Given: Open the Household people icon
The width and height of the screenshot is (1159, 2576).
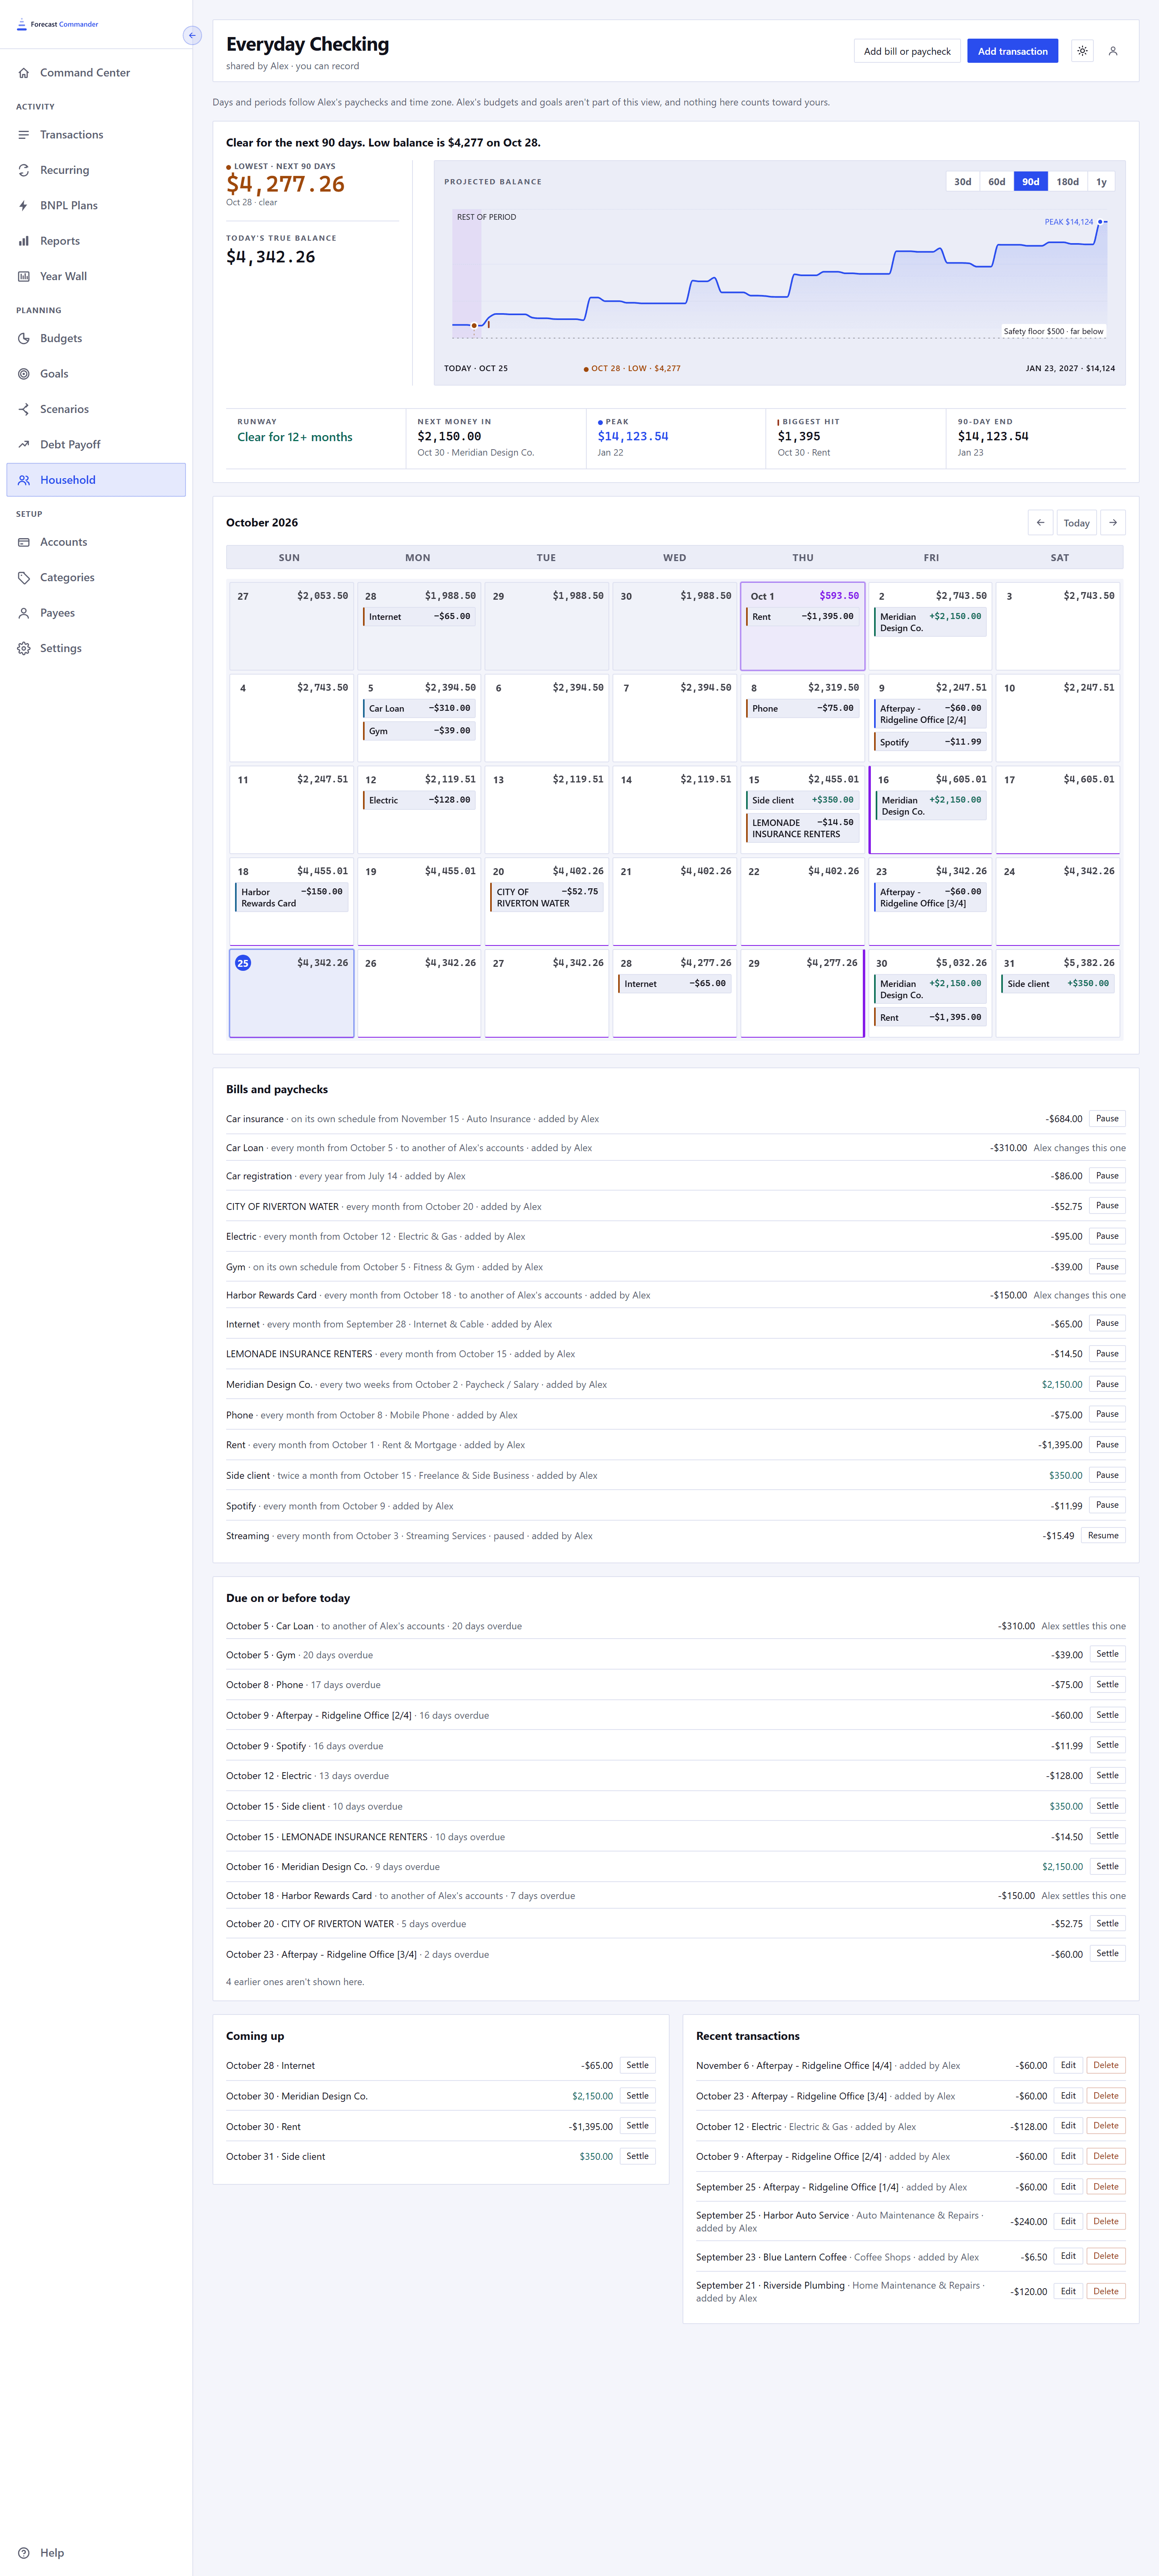Looking at the screenshot, I should 24,480.
